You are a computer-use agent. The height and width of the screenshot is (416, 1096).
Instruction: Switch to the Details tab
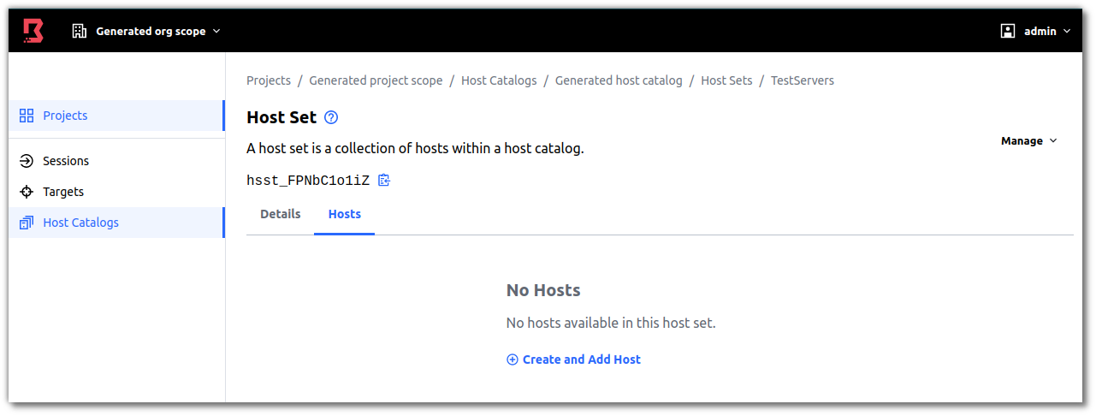(x=281, y=214)
